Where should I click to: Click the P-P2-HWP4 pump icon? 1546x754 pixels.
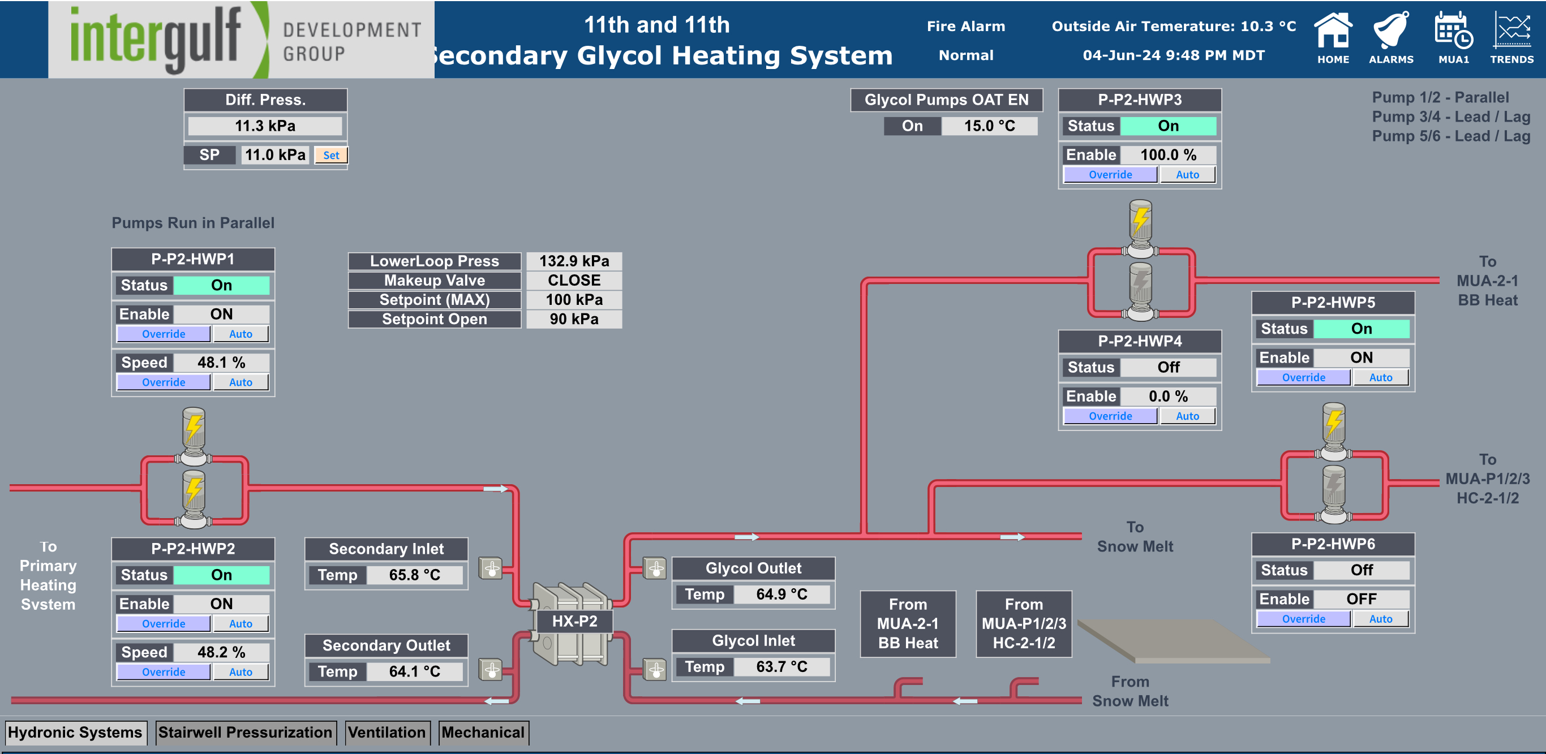(x=1140, y=291)
